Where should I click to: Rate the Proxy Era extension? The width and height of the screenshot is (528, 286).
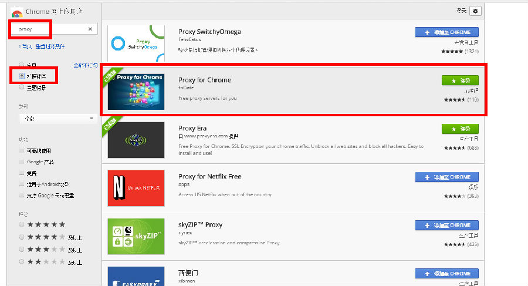(460, 129)
